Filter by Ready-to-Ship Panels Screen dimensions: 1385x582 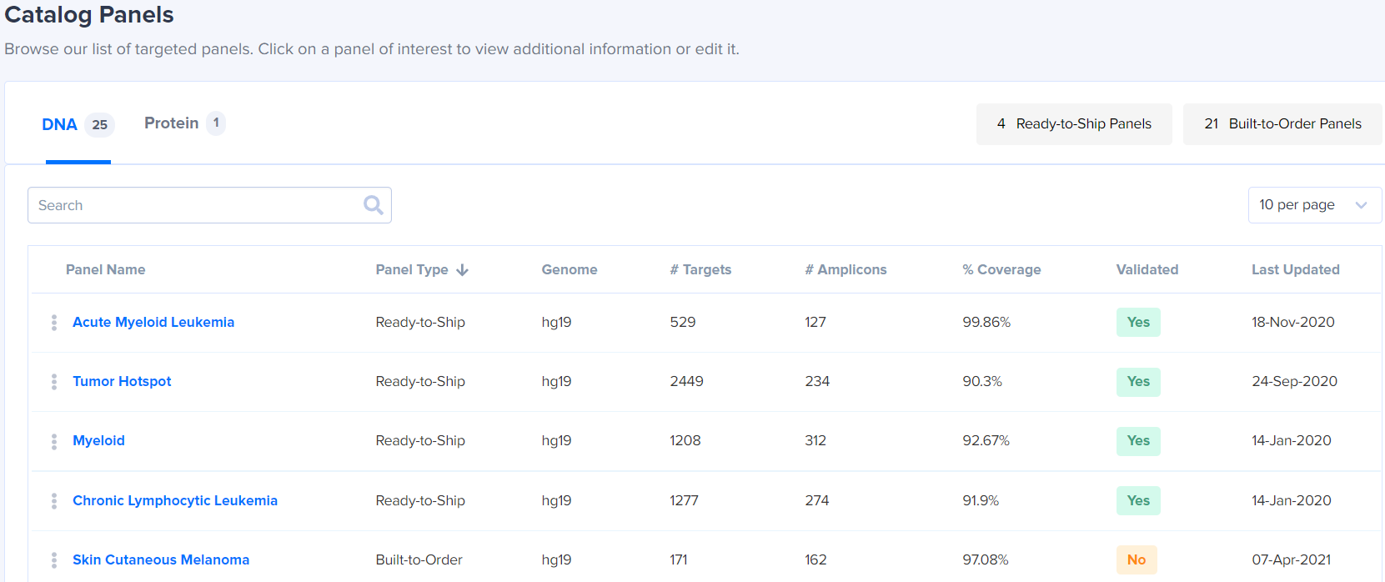[1074, 124]
